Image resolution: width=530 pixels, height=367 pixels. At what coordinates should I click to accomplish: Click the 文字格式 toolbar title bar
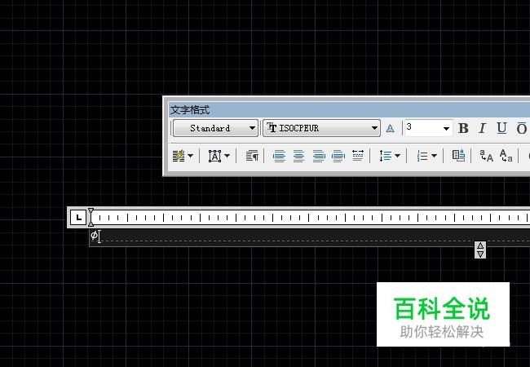pos(349,110)
